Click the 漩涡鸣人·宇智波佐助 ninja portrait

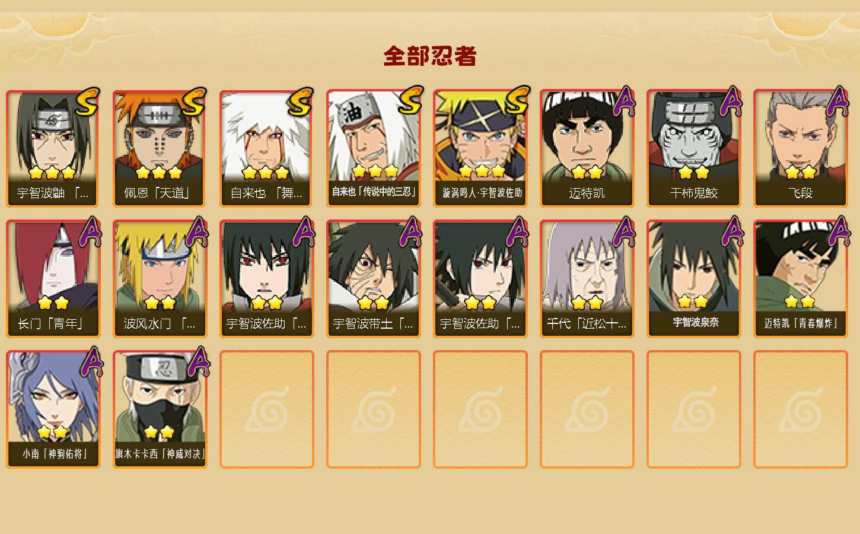tap(480, 148)
